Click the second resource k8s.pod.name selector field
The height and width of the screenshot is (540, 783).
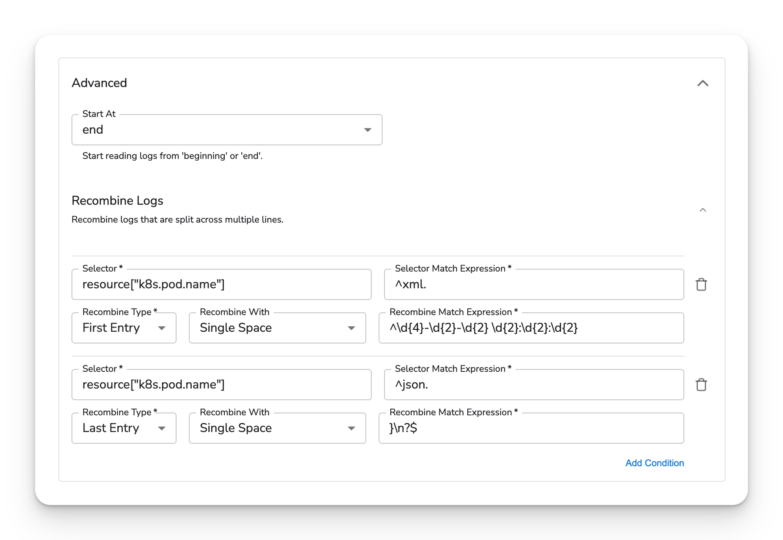(x=221, y=384)
